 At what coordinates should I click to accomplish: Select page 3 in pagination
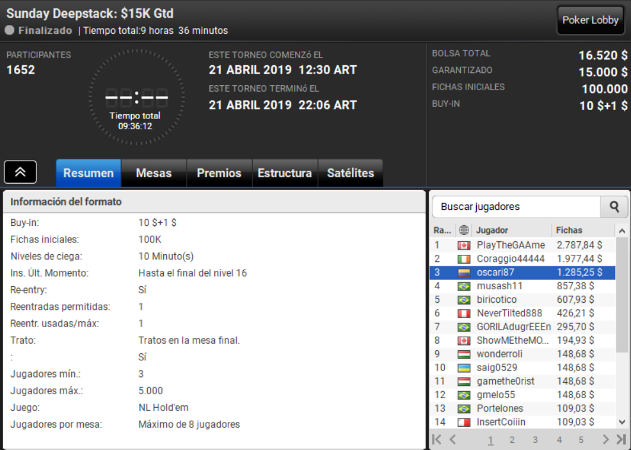[x=535, y=440]
